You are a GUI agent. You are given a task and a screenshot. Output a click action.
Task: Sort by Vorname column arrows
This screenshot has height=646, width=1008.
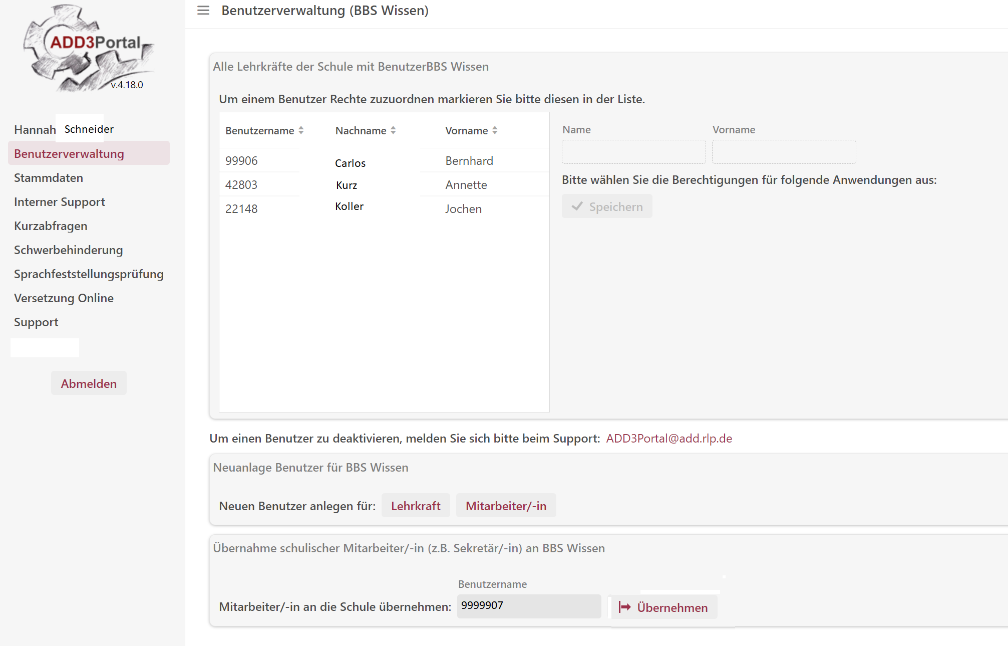(x=495, y=130)
